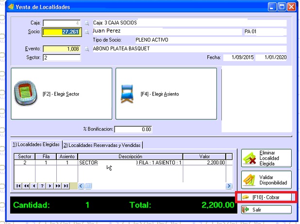
Task: Go to first record in grid navigator
Action: (19, 186)
